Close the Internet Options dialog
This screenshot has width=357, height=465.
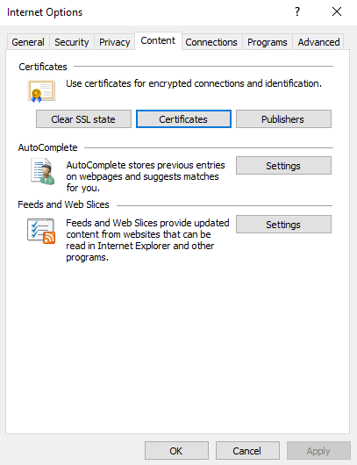coord(337,12)
